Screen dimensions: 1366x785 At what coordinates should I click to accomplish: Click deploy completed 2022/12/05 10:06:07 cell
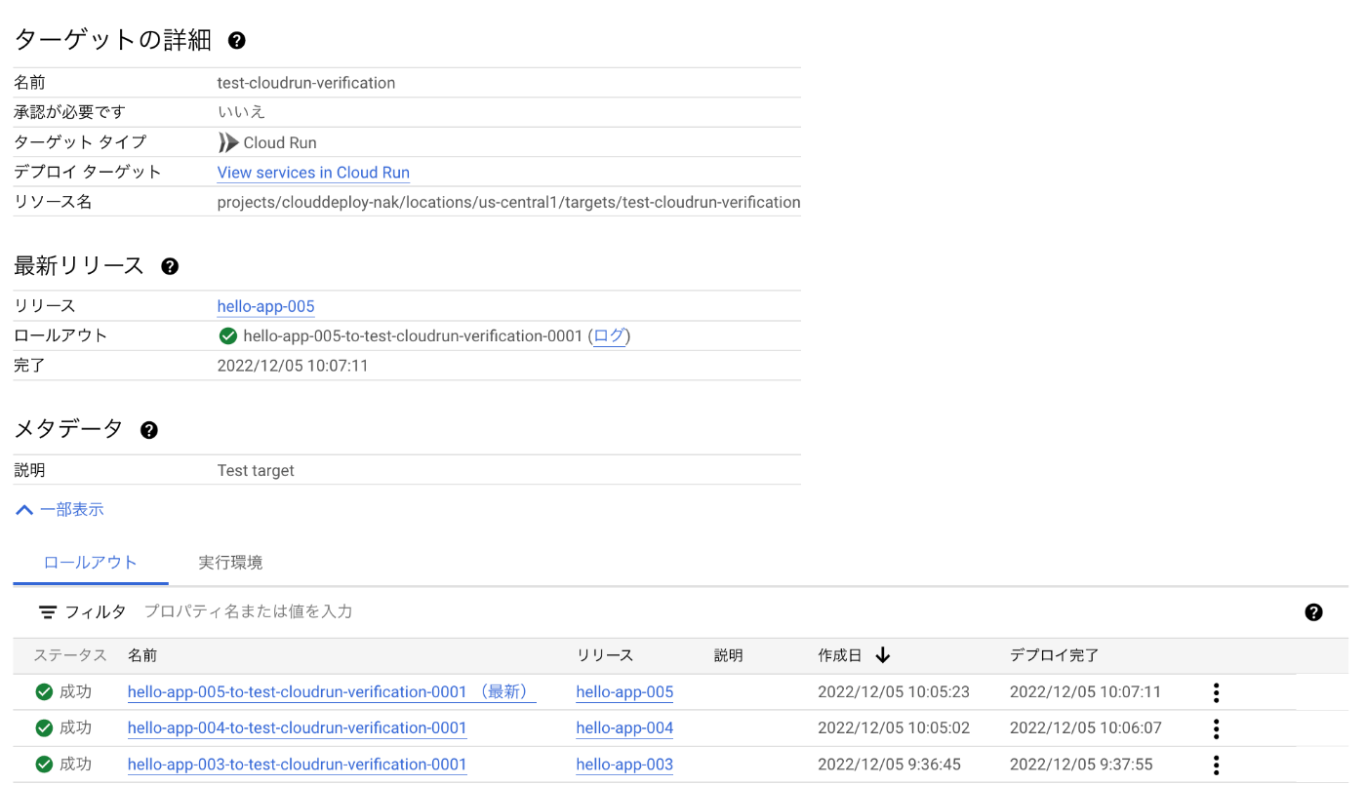pos(1086,728)
